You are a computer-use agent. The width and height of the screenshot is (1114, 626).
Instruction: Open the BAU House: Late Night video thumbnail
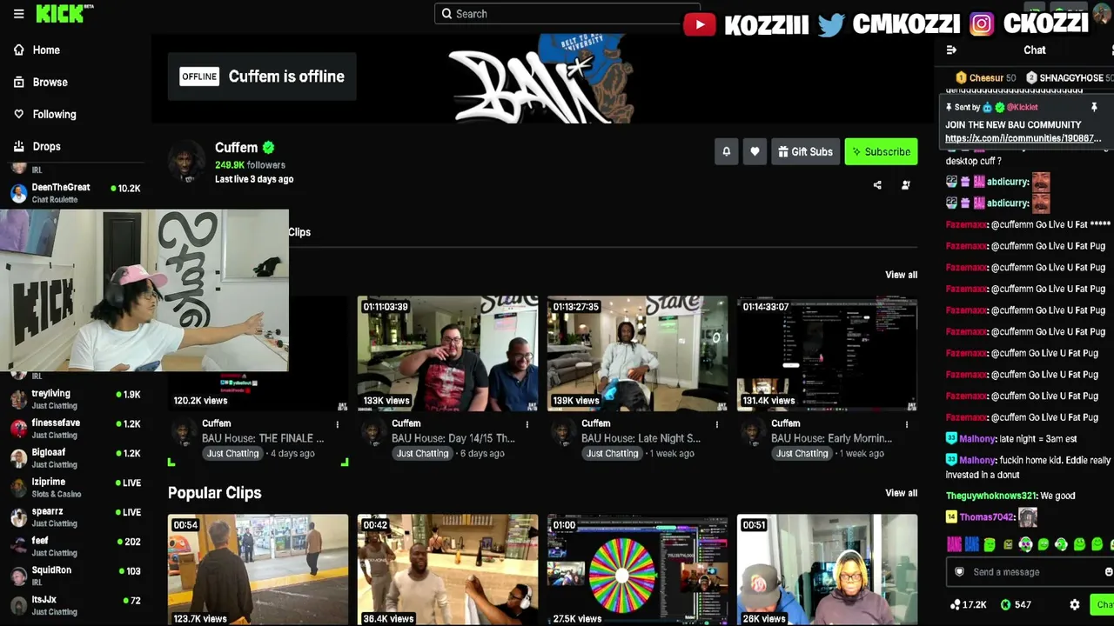click(637, 353)
